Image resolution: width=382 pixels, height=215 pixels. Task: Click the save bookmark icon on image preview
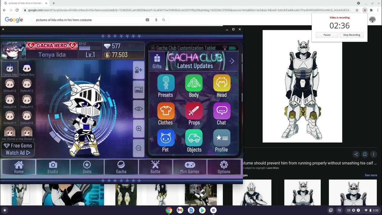pos(365,154)
